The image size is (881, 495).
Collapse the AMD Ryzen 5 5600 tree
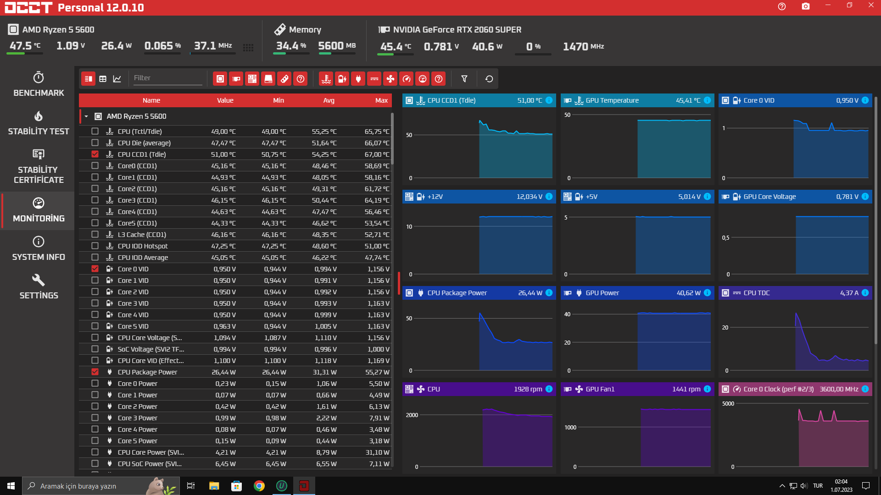(86, 116)
